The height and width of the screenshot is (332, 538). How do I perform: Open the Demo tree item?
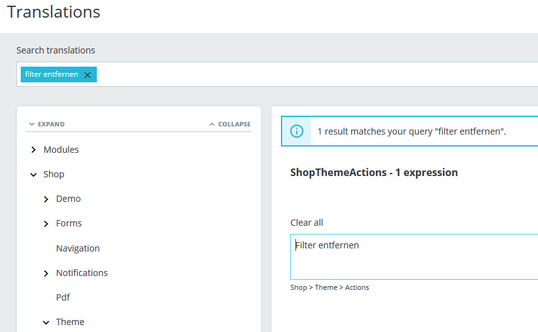pyautogui.click(x=69, y=199)
